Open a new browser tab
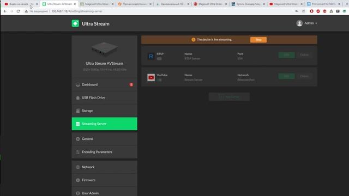349x196 pixels. [347, 4]
